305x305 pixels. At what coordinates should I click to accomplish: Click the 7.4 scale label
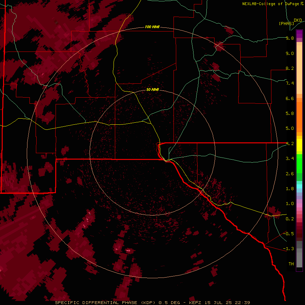[290, 83]
